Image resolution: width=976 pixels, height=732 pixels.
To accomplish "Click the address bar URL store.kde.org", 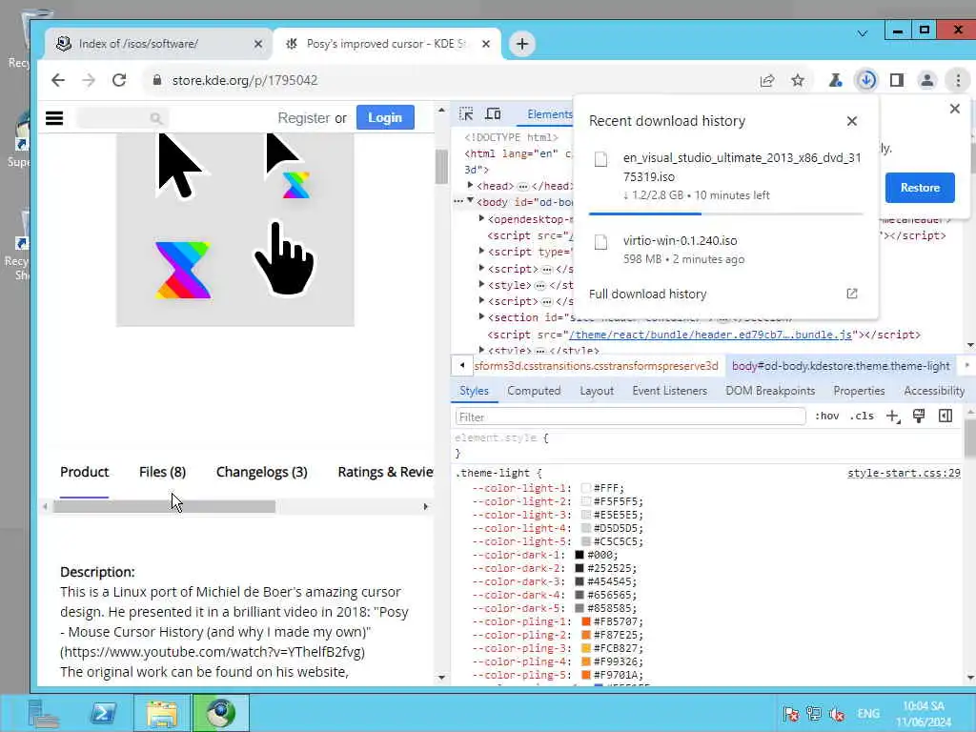I will (x=245, y=80).
